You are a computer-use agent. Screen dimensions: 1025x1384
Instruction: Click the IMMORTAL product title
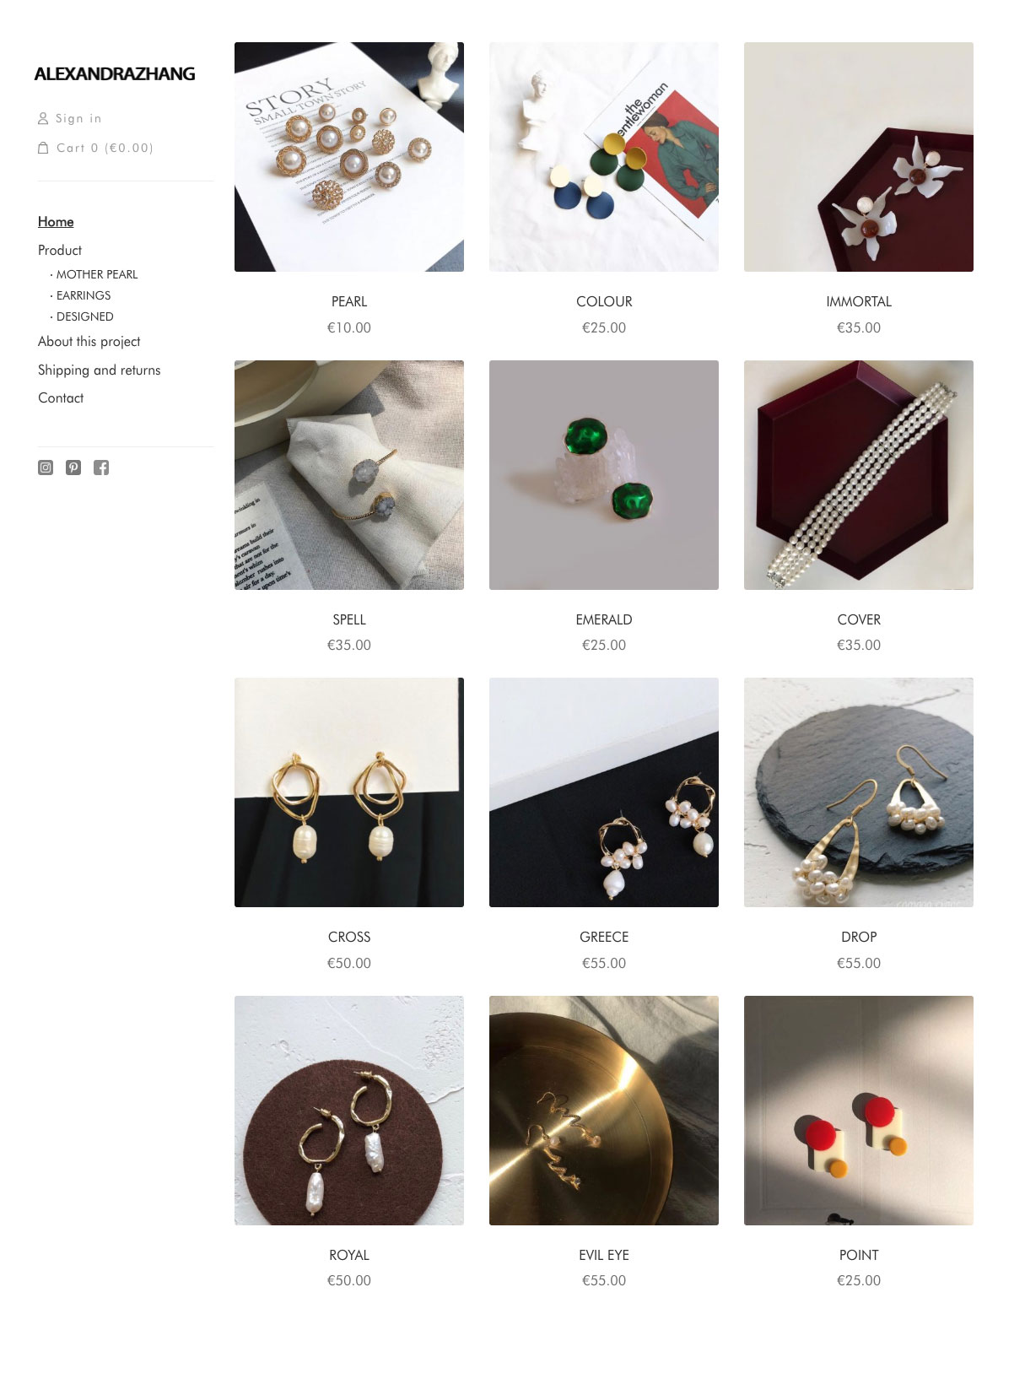point(859,302)
